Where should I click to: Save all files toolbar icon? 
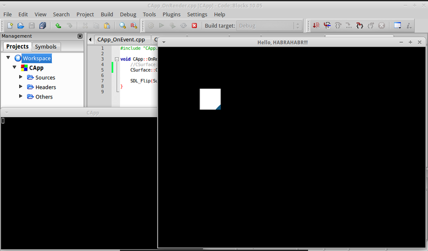(x=43, y=26)
